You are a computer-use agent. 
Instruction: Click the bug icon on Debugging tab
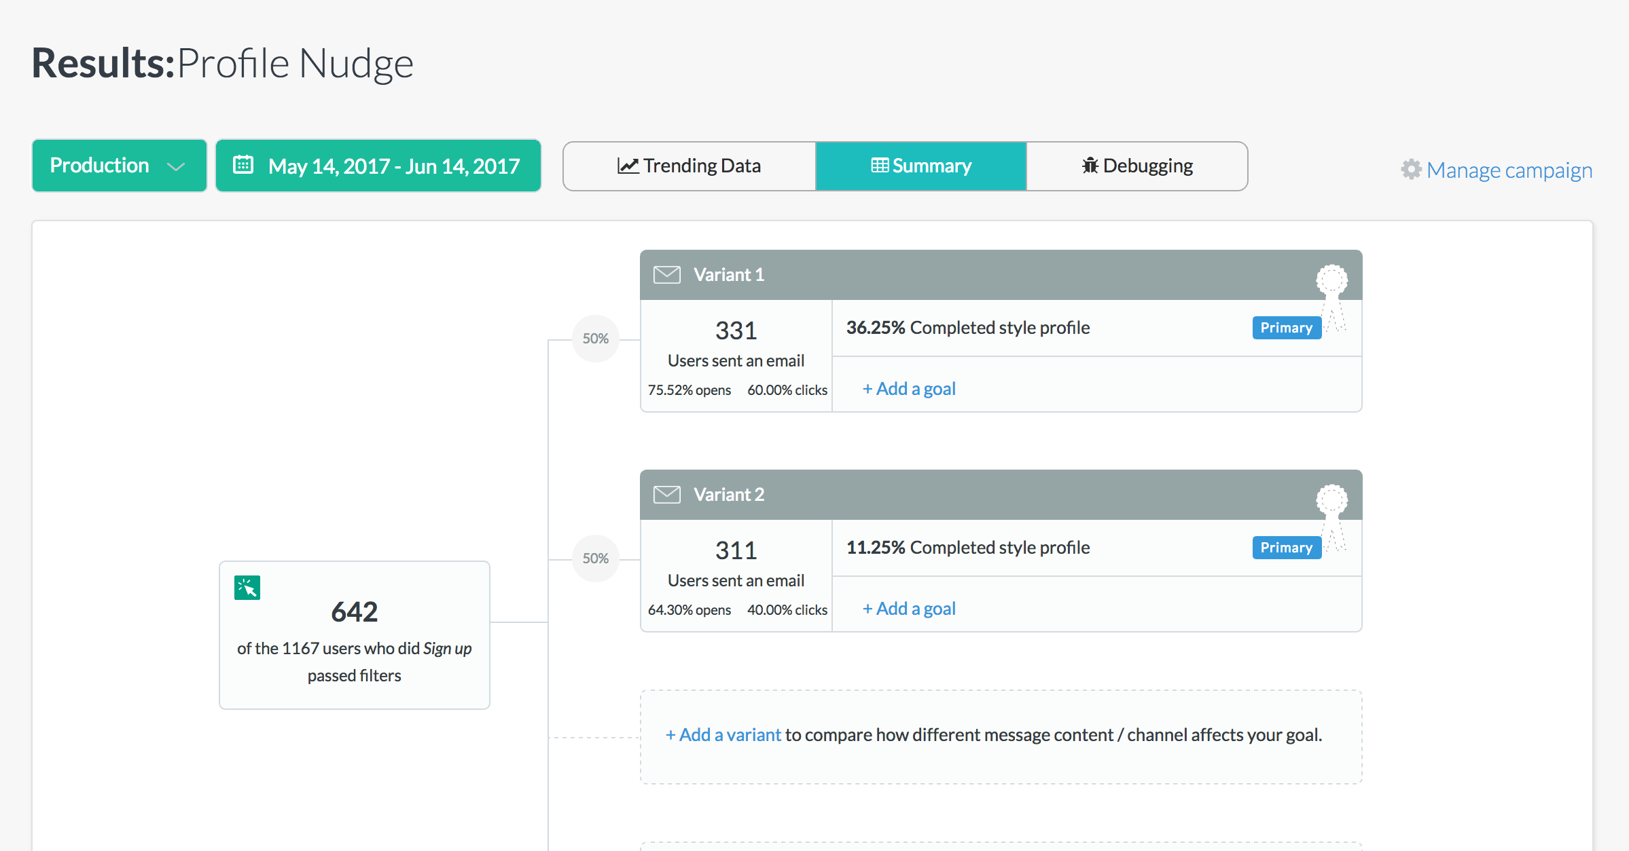pyautogui.click(x=1090, y=166)
